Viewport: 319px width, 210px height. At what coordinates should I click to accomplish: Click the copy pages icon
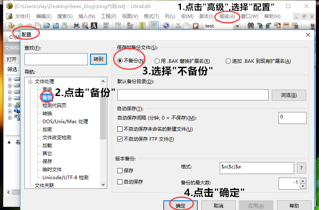(x=187, y=26)
